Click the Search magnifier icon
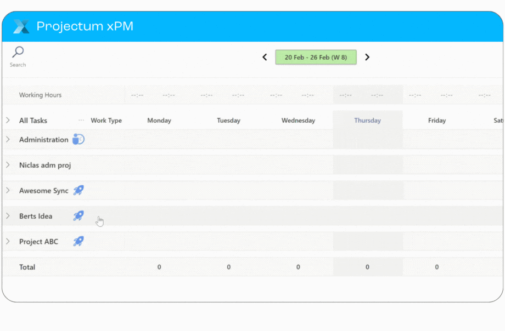The width and height of the screenshot is (505, 331). click(18, 53)
